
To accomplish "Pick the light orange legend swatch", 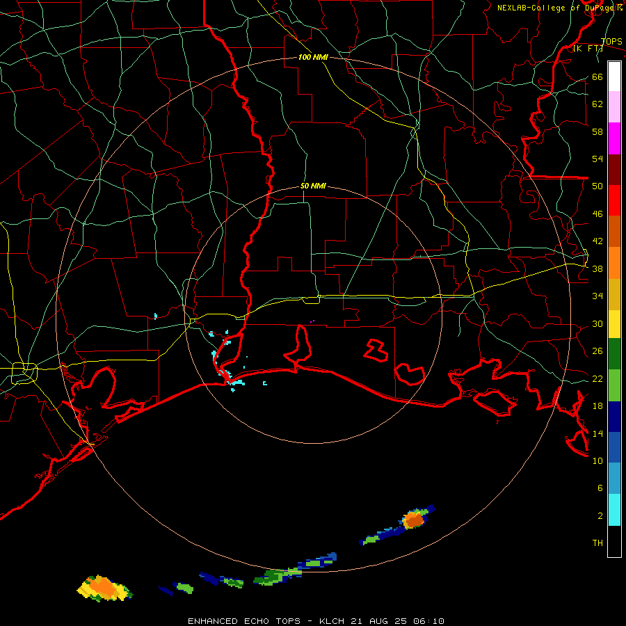I will (614, 263).
